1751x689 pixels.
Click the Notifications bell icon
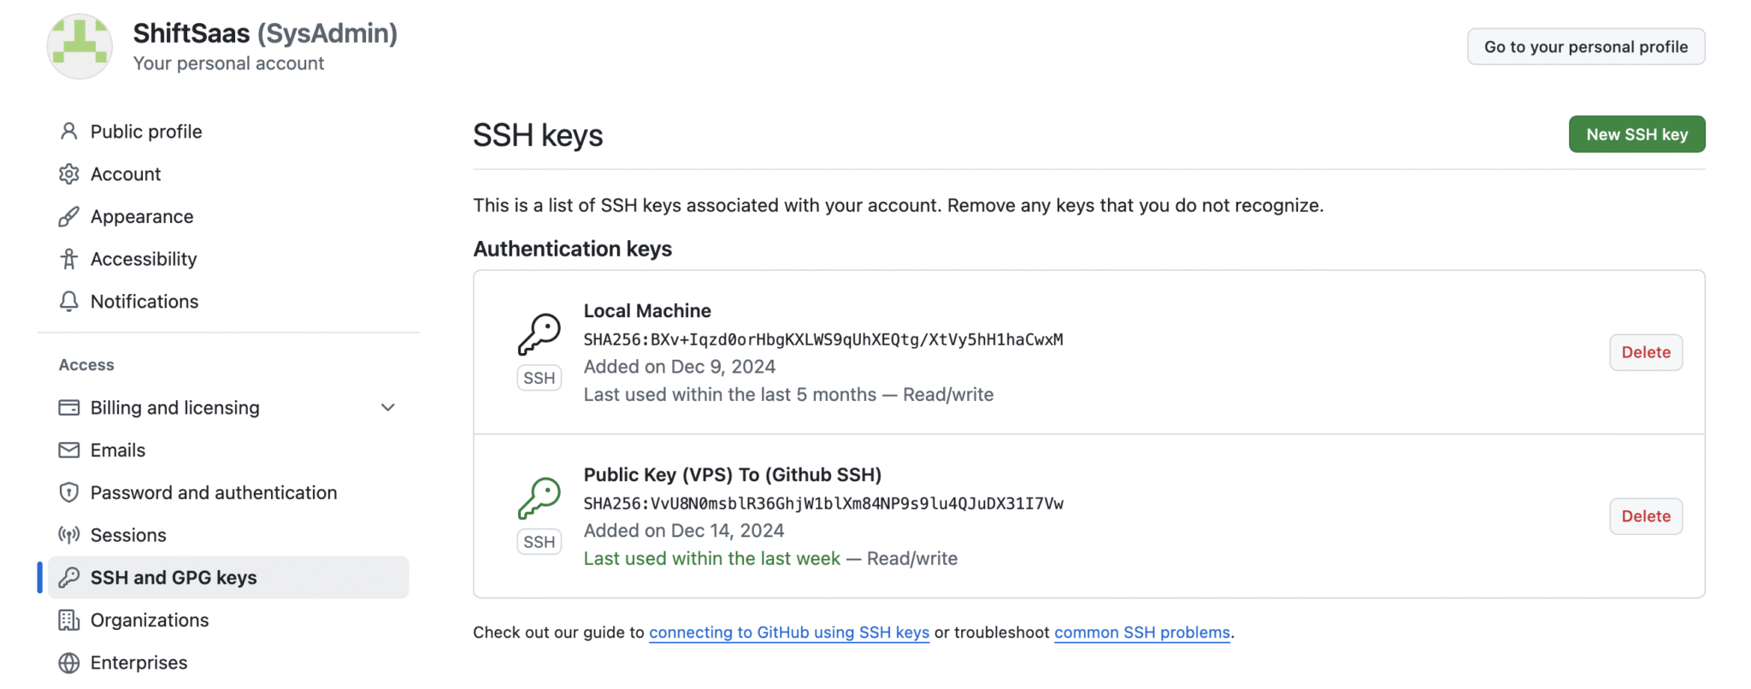(69, 302)
